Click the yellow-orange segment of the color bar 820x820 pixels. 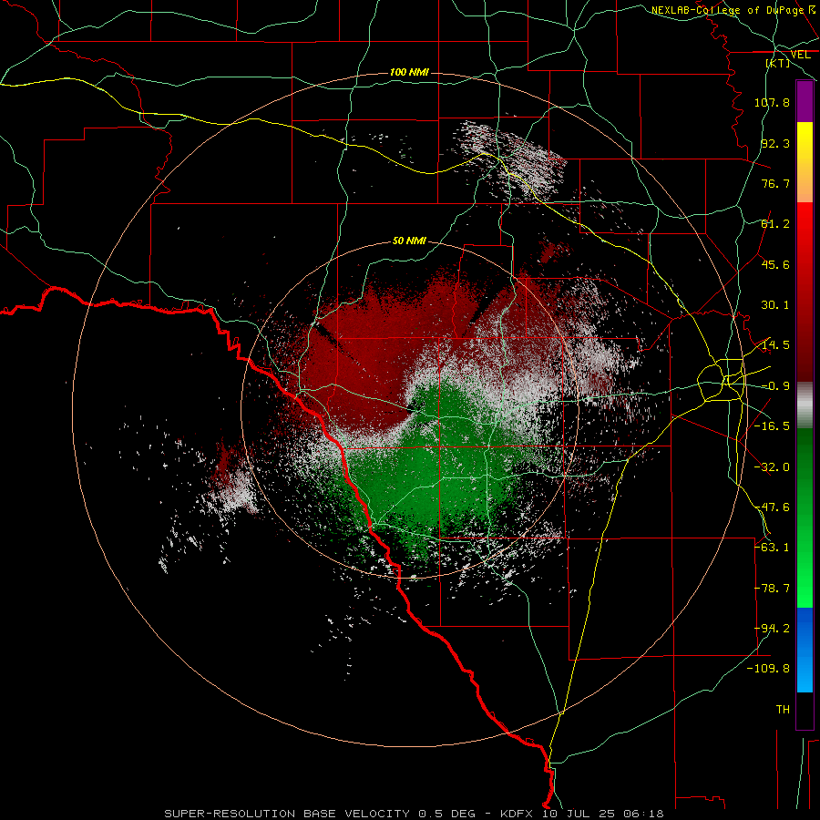[805, 162]
